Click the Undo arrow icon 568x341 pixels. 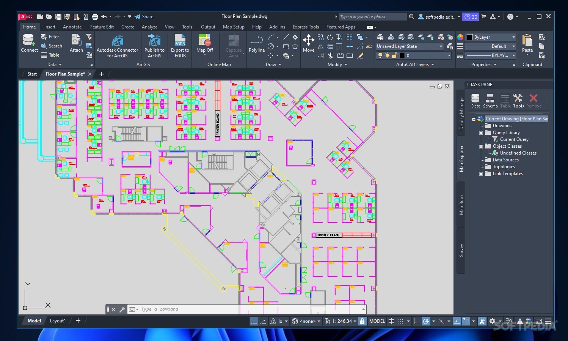coord(104,17)
